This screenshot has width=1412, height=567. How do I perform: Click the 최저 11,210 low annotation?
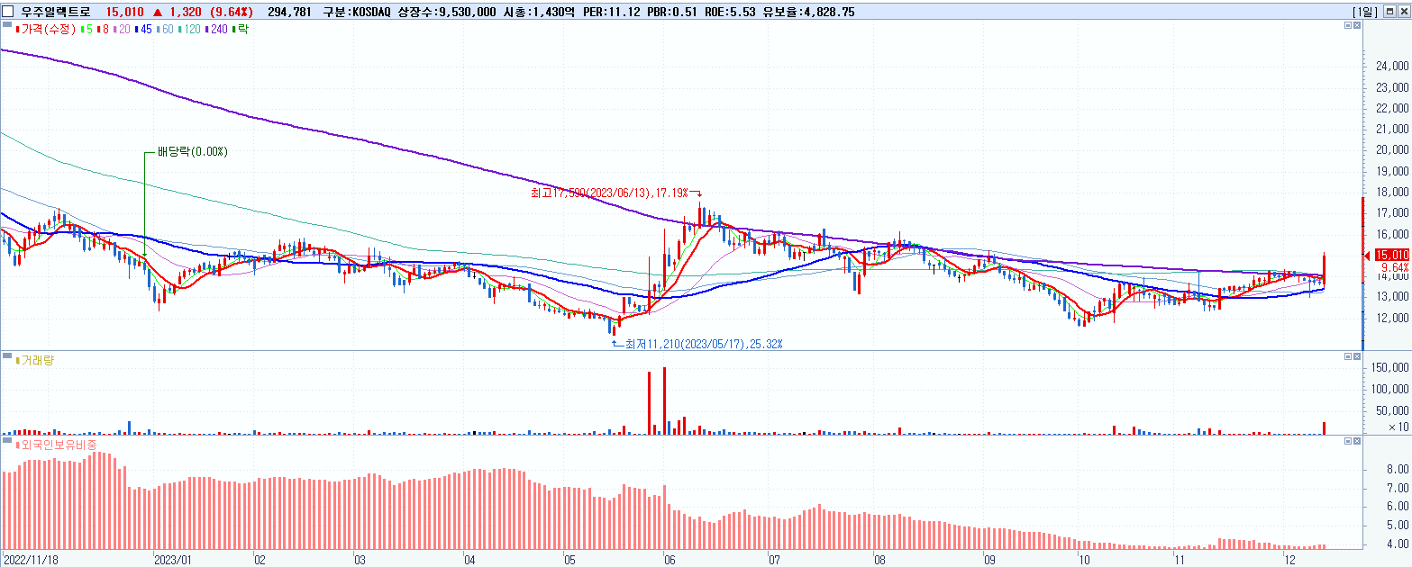click(704, 344)
